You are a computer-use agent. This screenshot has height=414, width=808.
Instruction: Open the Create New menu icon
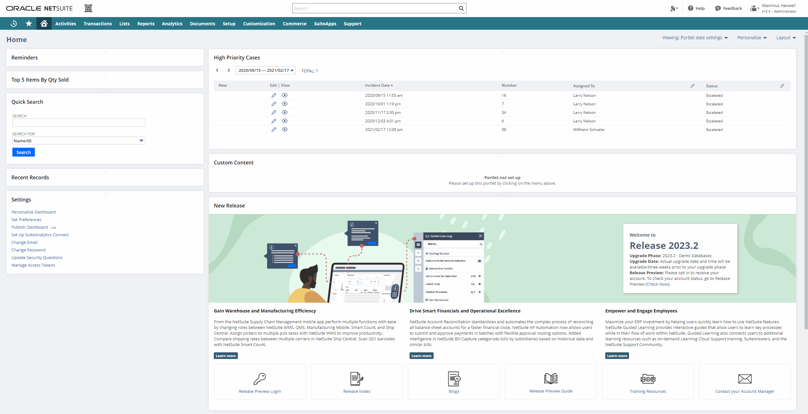pos(673,9)
